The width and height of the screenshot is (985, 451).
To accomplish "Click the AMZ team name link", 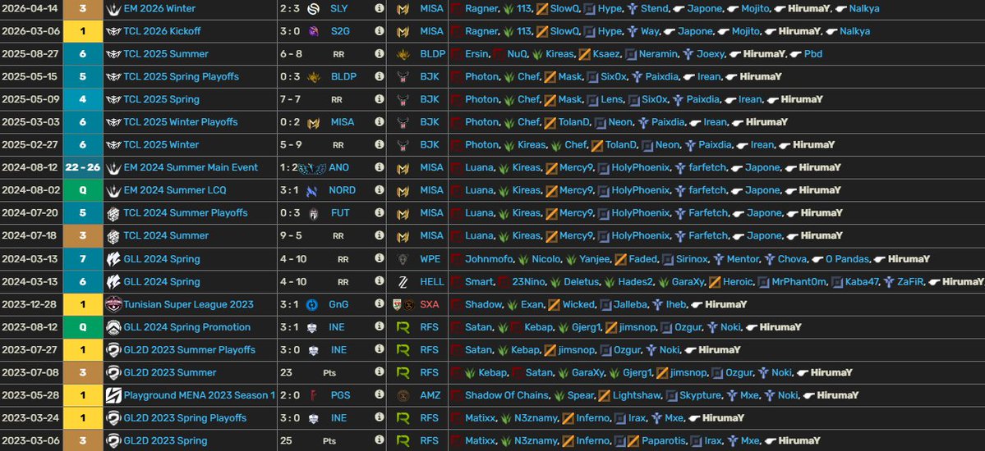I will [430, 395].
